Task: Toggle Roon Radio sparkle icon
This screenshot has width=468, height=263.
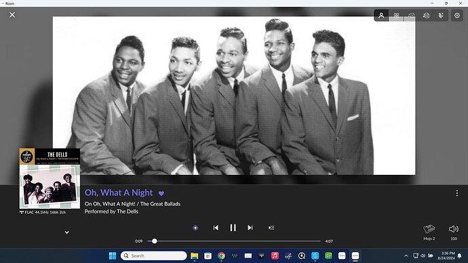Action: point(195,228)
